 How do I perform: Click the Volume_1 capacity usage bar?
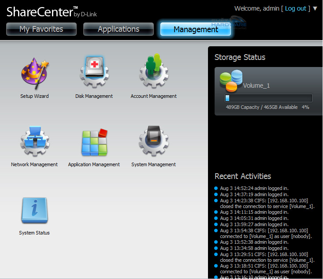[x=268, y=98]
